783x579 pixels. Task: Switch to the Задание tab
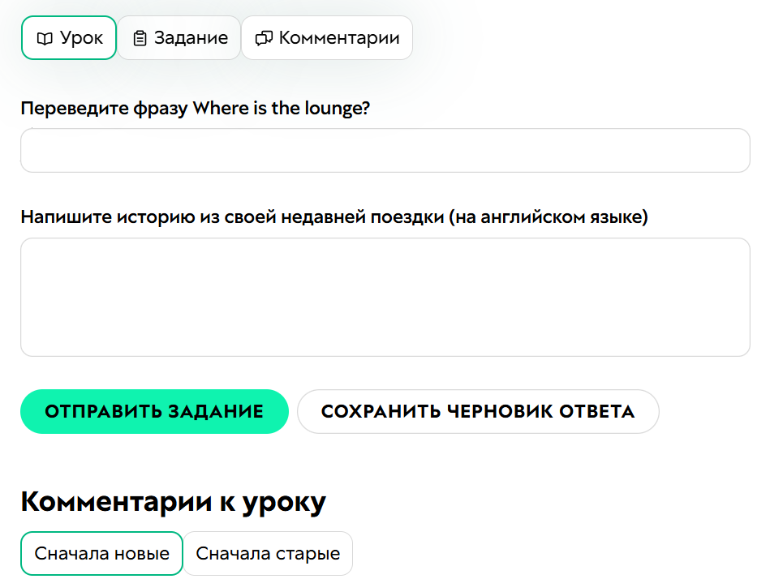pos(179,37)
